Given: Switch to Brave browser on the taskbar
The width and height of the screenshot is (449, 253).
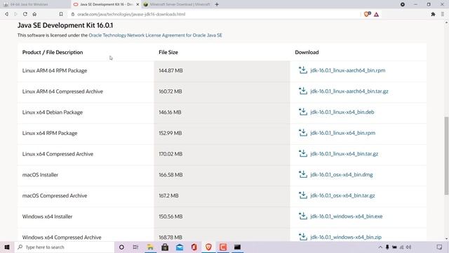Looking at the screenshot, I should point(208,247).
